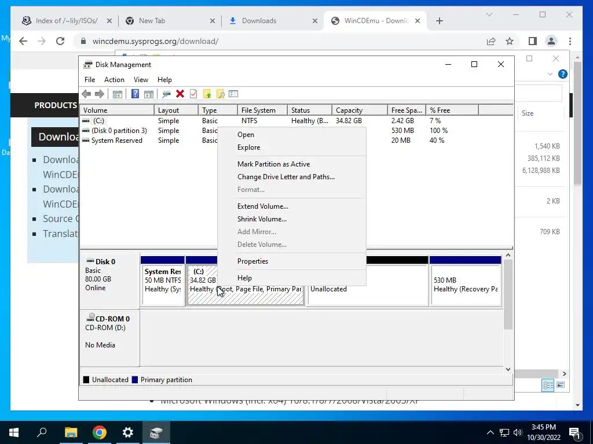The height and width of the screenshot is (444, 593).
Task: Select Change Drive Letter and Paths
Action: coord(292,177)
